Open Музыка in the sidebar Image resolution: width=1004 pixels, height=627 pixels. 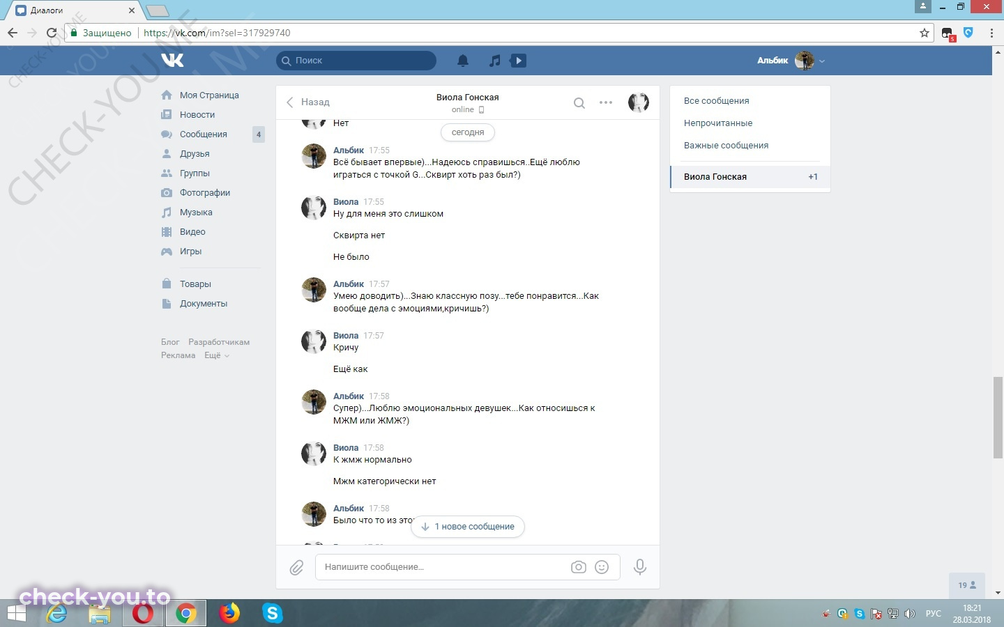point(196,212)
